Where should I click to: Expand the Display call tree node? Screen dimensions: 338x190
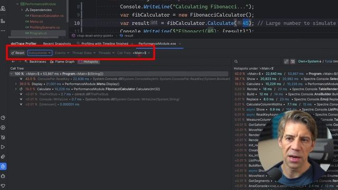16,84
